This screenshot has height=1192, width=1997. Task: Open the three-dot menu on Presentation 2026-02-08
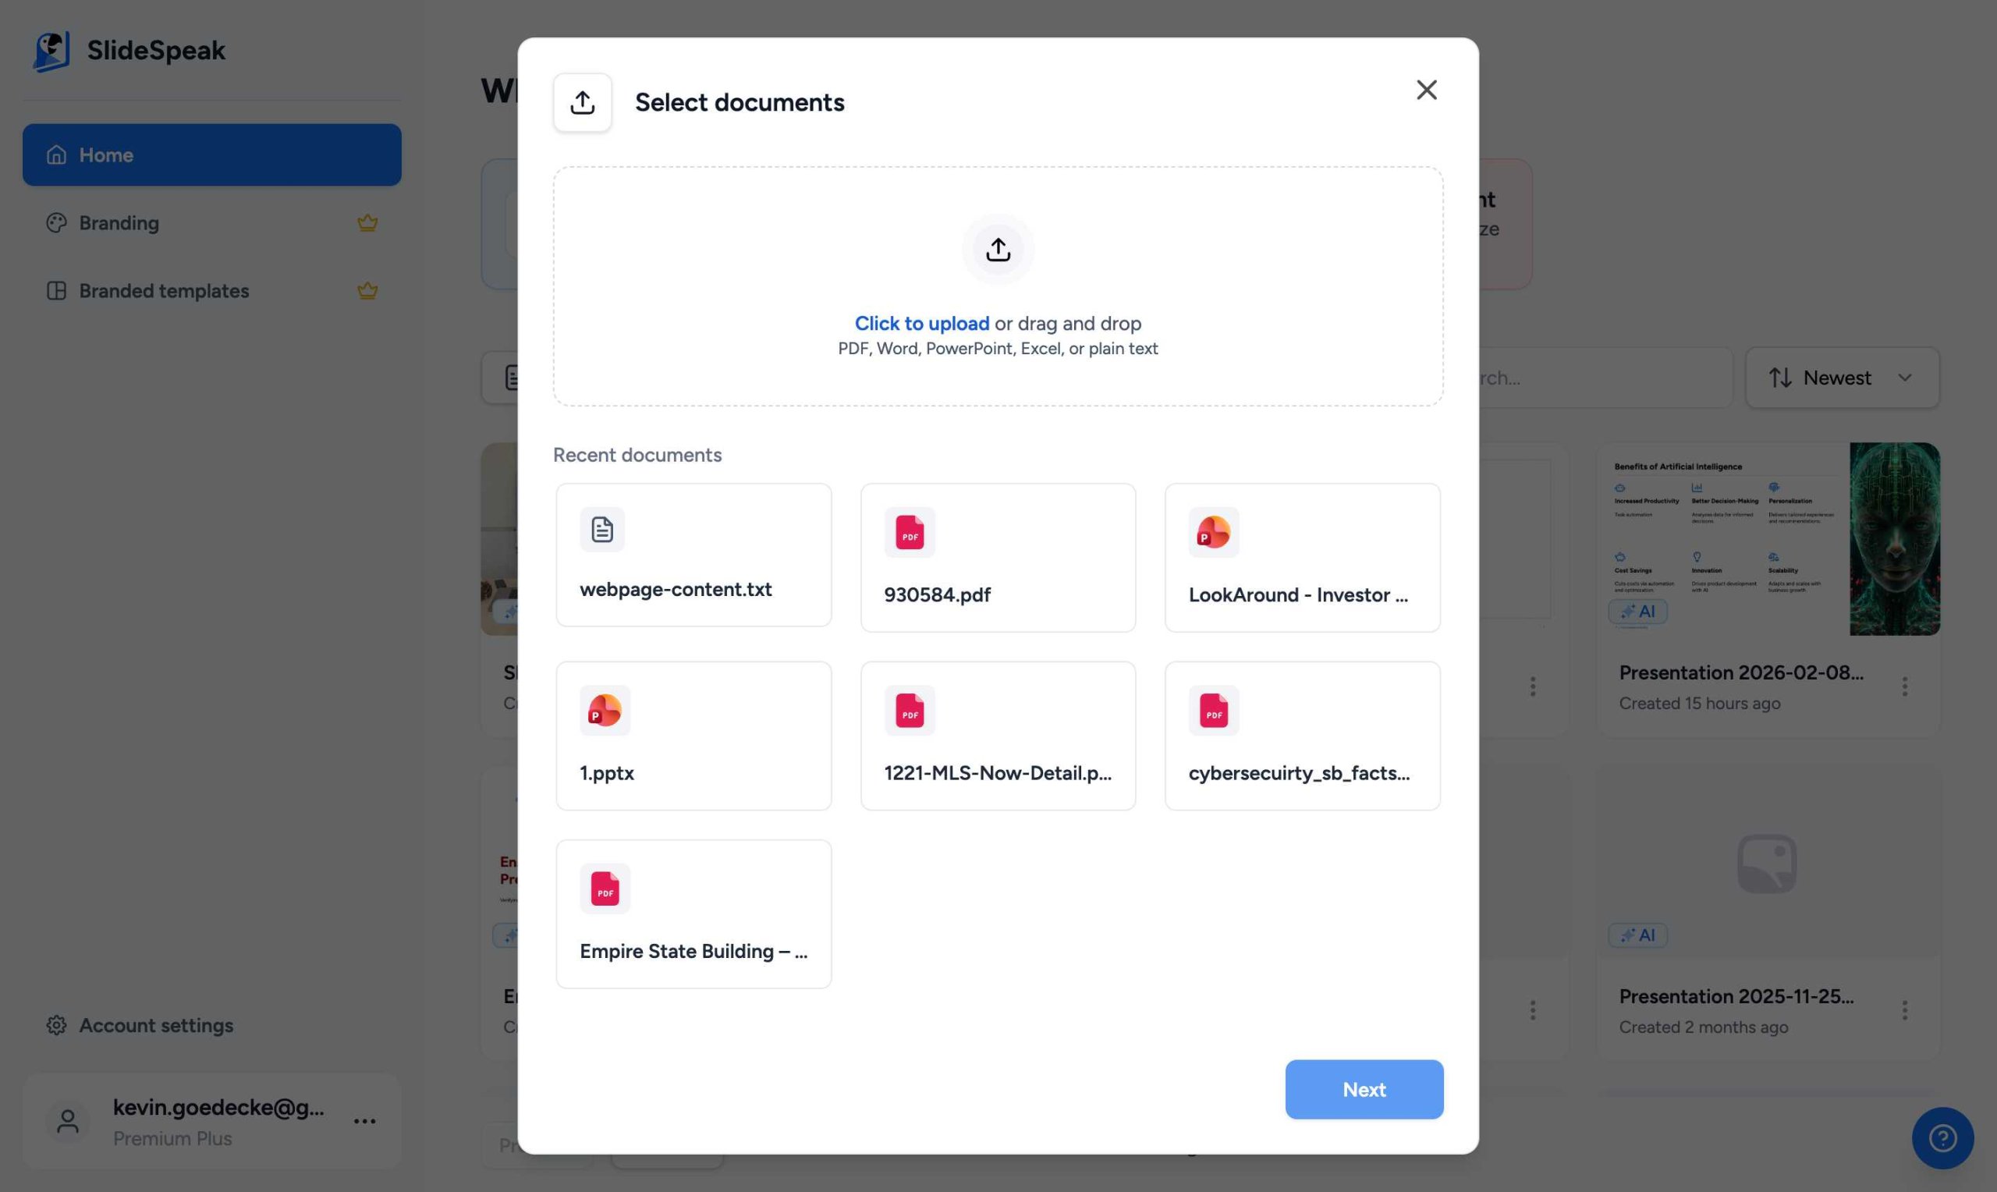1904,686
